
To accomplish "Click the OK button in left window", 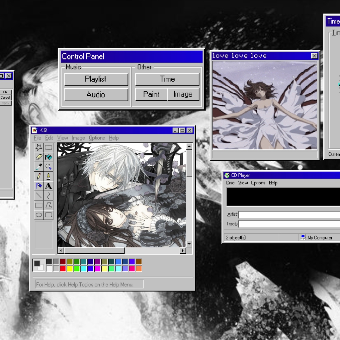I will click(5, 92).
